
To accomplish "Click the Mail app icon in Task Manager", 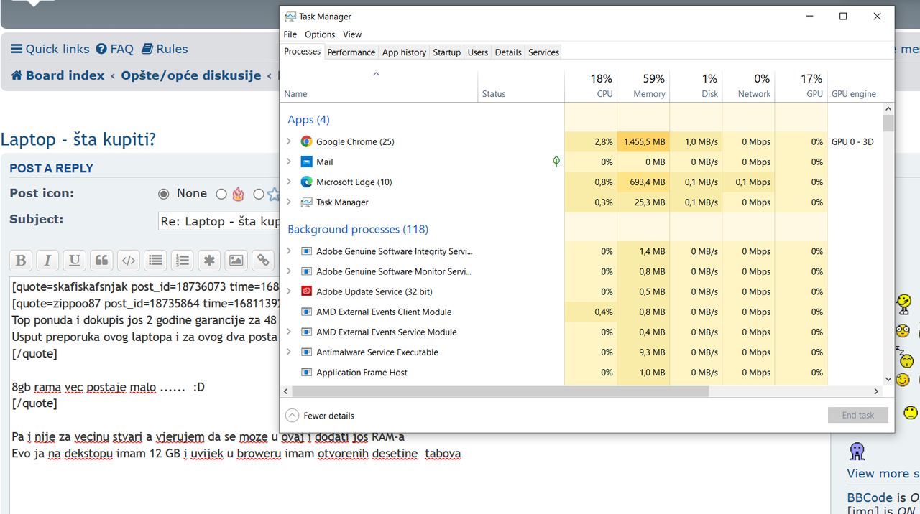I will [306, 162].
